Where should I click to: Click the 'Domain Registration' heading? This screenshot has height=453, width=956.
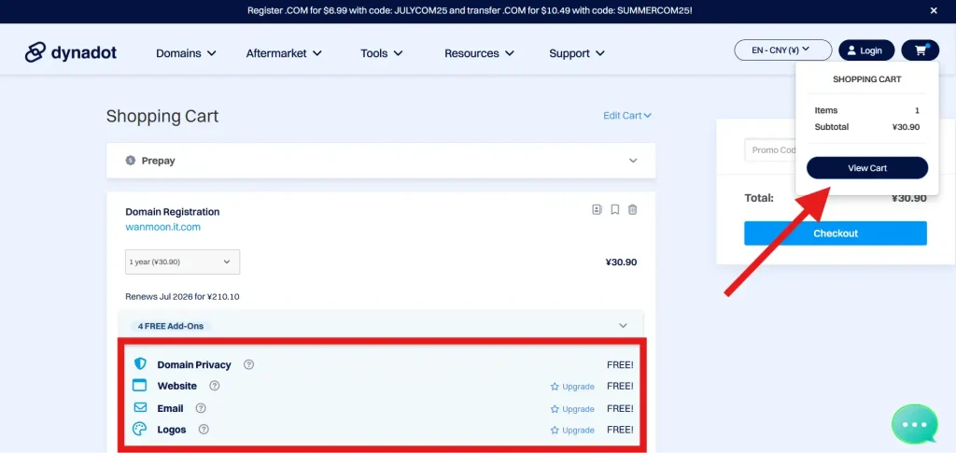pos(173,212)
